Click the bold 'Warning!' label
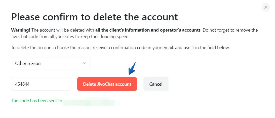The height and width of the screenshot is (118, 275). [21, 30]
